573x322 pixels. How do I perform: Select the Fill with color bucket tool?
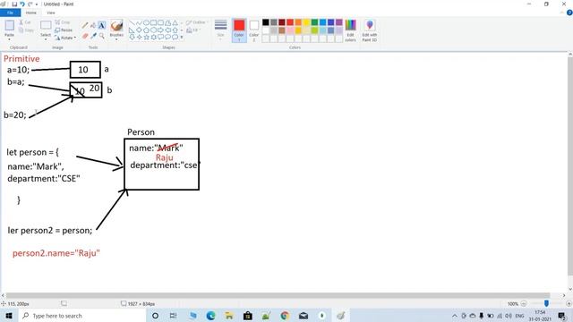93,25
